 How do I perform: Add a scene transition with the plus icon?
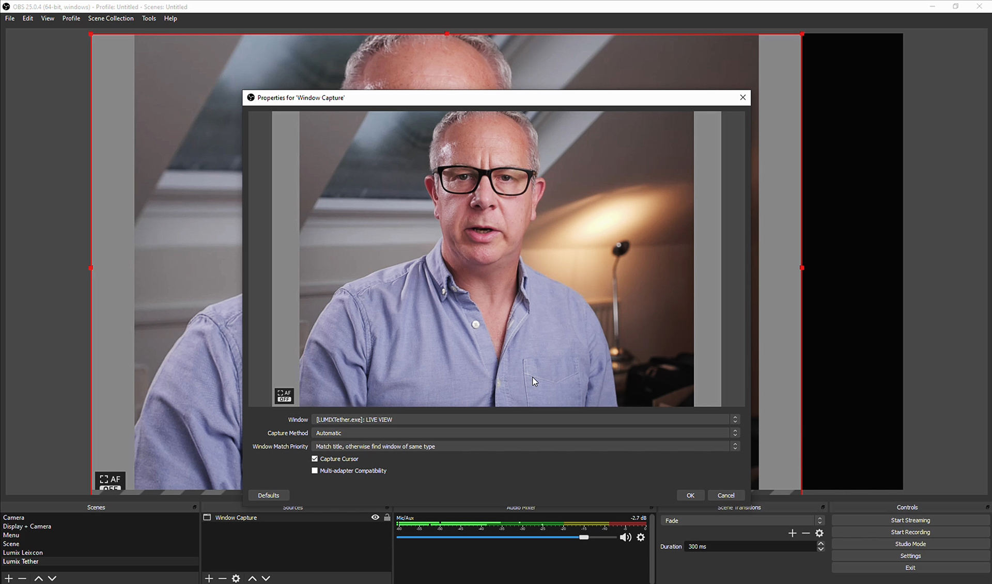(x=792, y=533)
